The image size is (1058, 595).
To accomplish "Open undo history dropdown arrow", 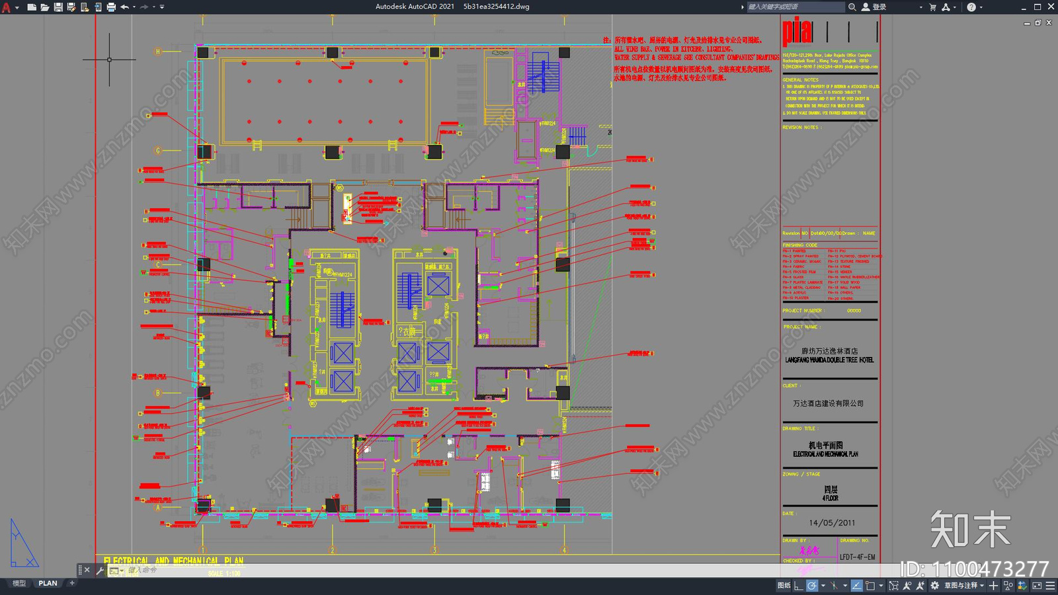I will (x=134, y=7).
